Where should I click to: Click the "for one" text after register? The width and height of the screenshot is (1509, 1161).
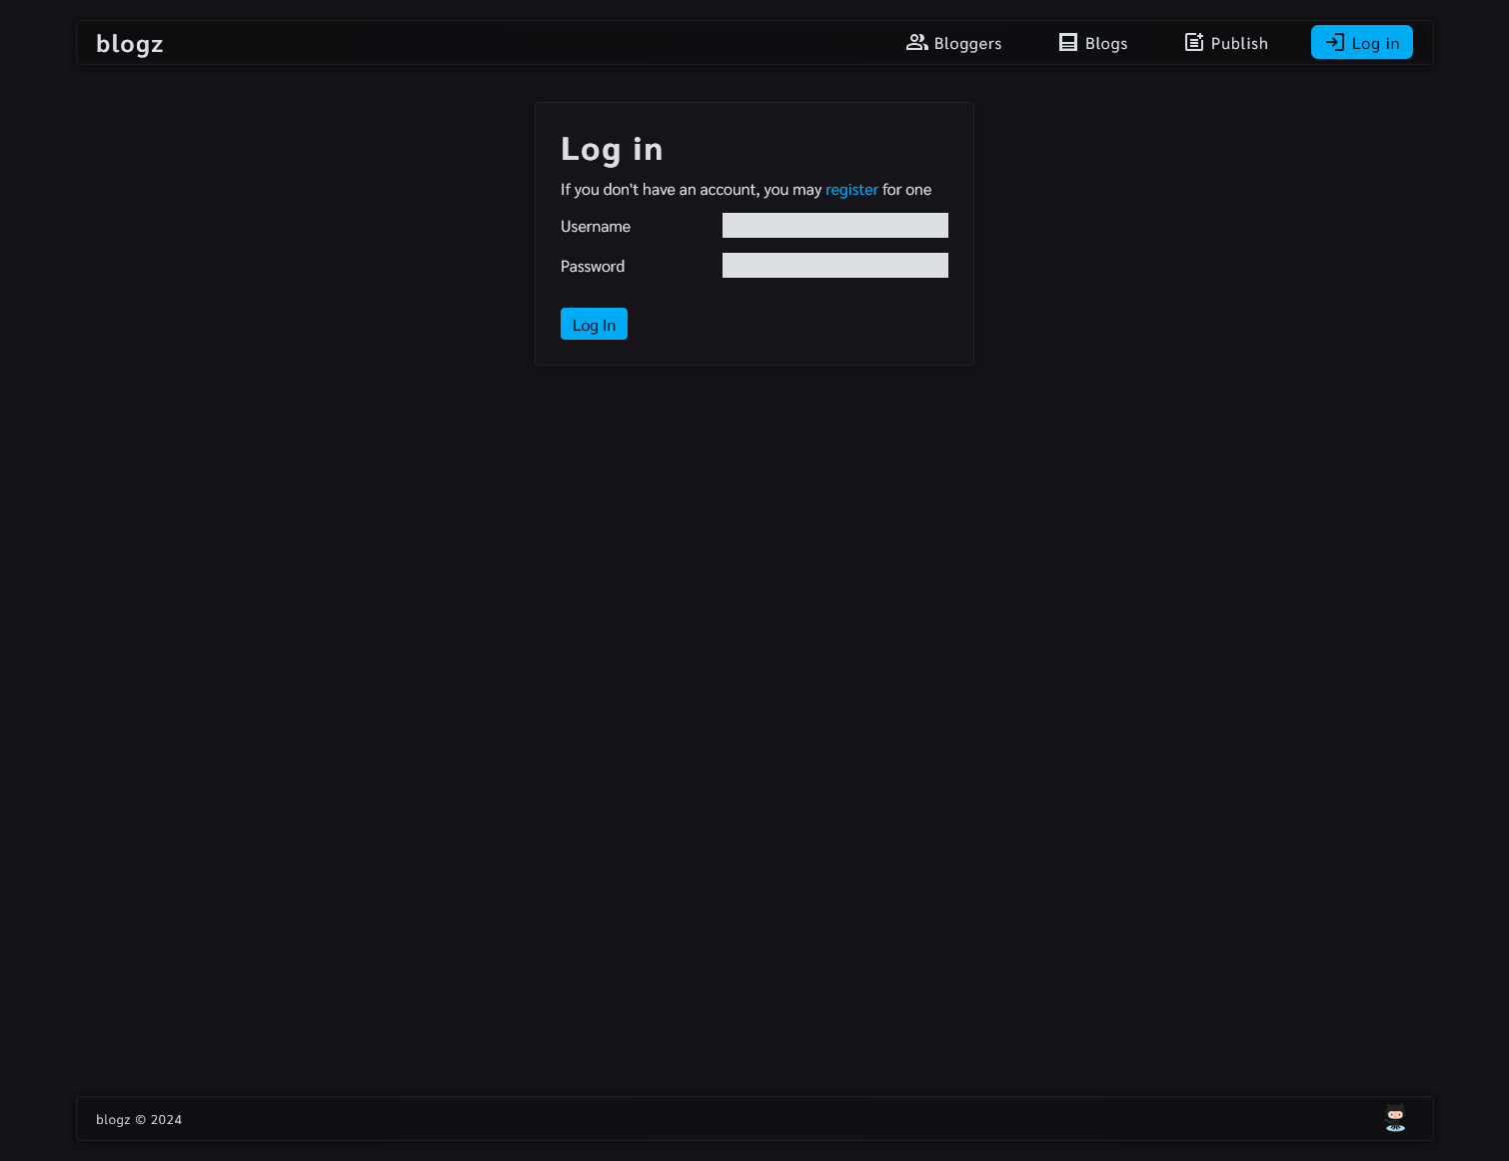point(906,190)
